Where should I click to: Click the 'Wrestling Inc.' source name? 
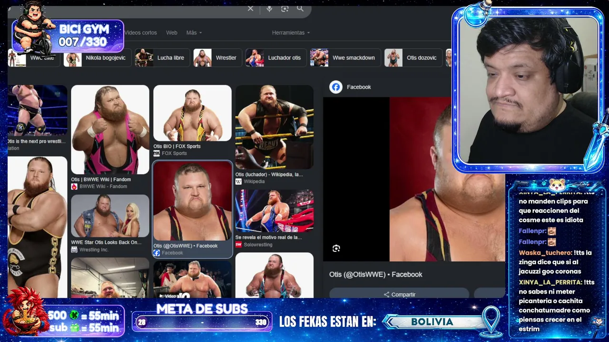94,250
